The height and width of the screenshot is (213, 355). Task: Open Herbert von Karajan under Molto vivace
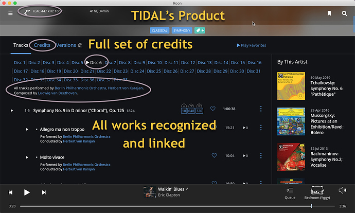click(x=79, y=169)
